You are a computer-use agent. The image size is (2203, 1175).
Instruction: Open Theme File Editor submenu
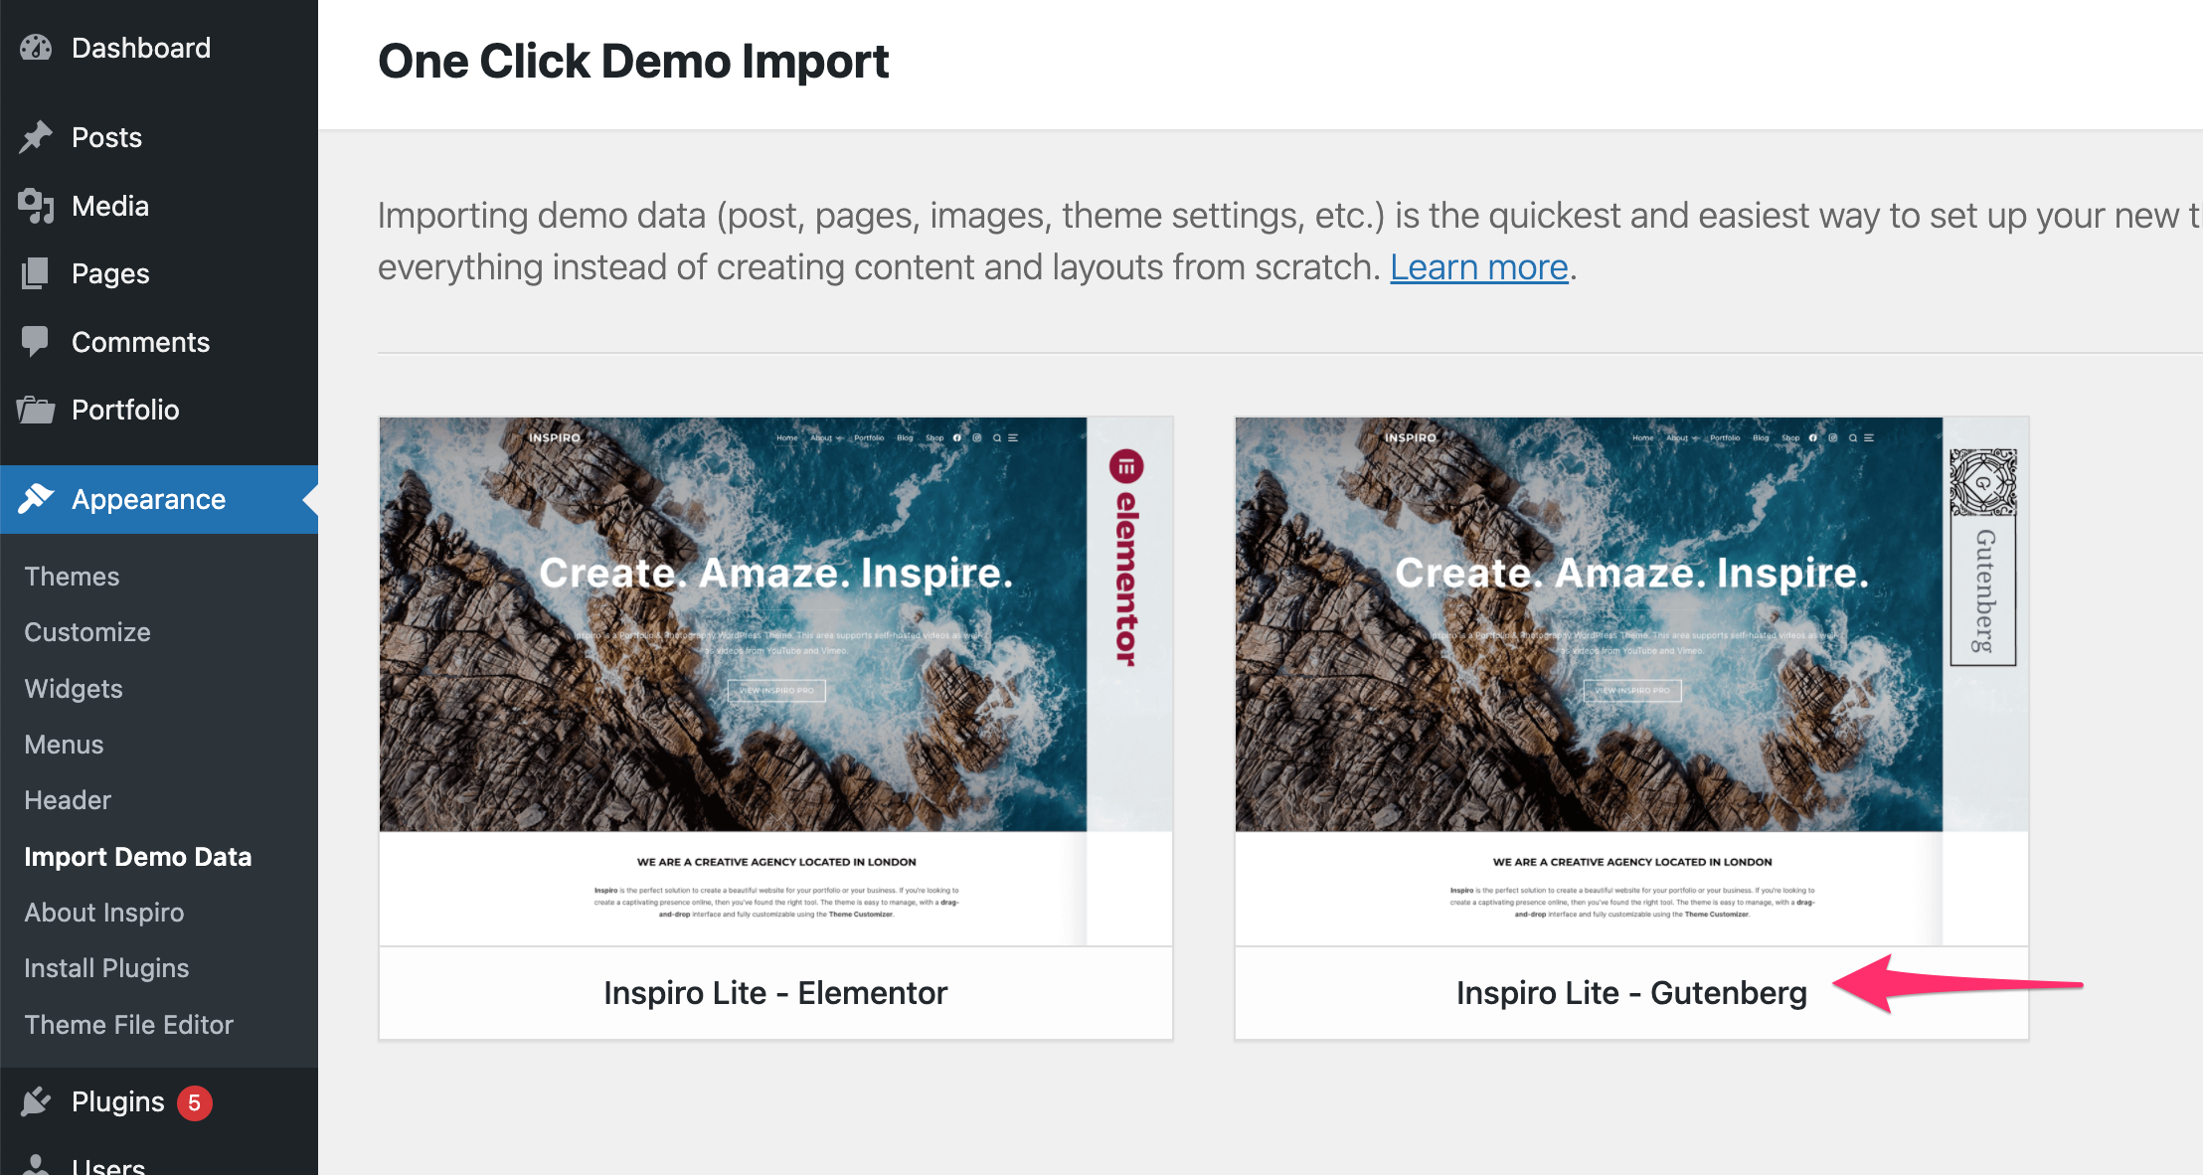(x=129, y=1025)
